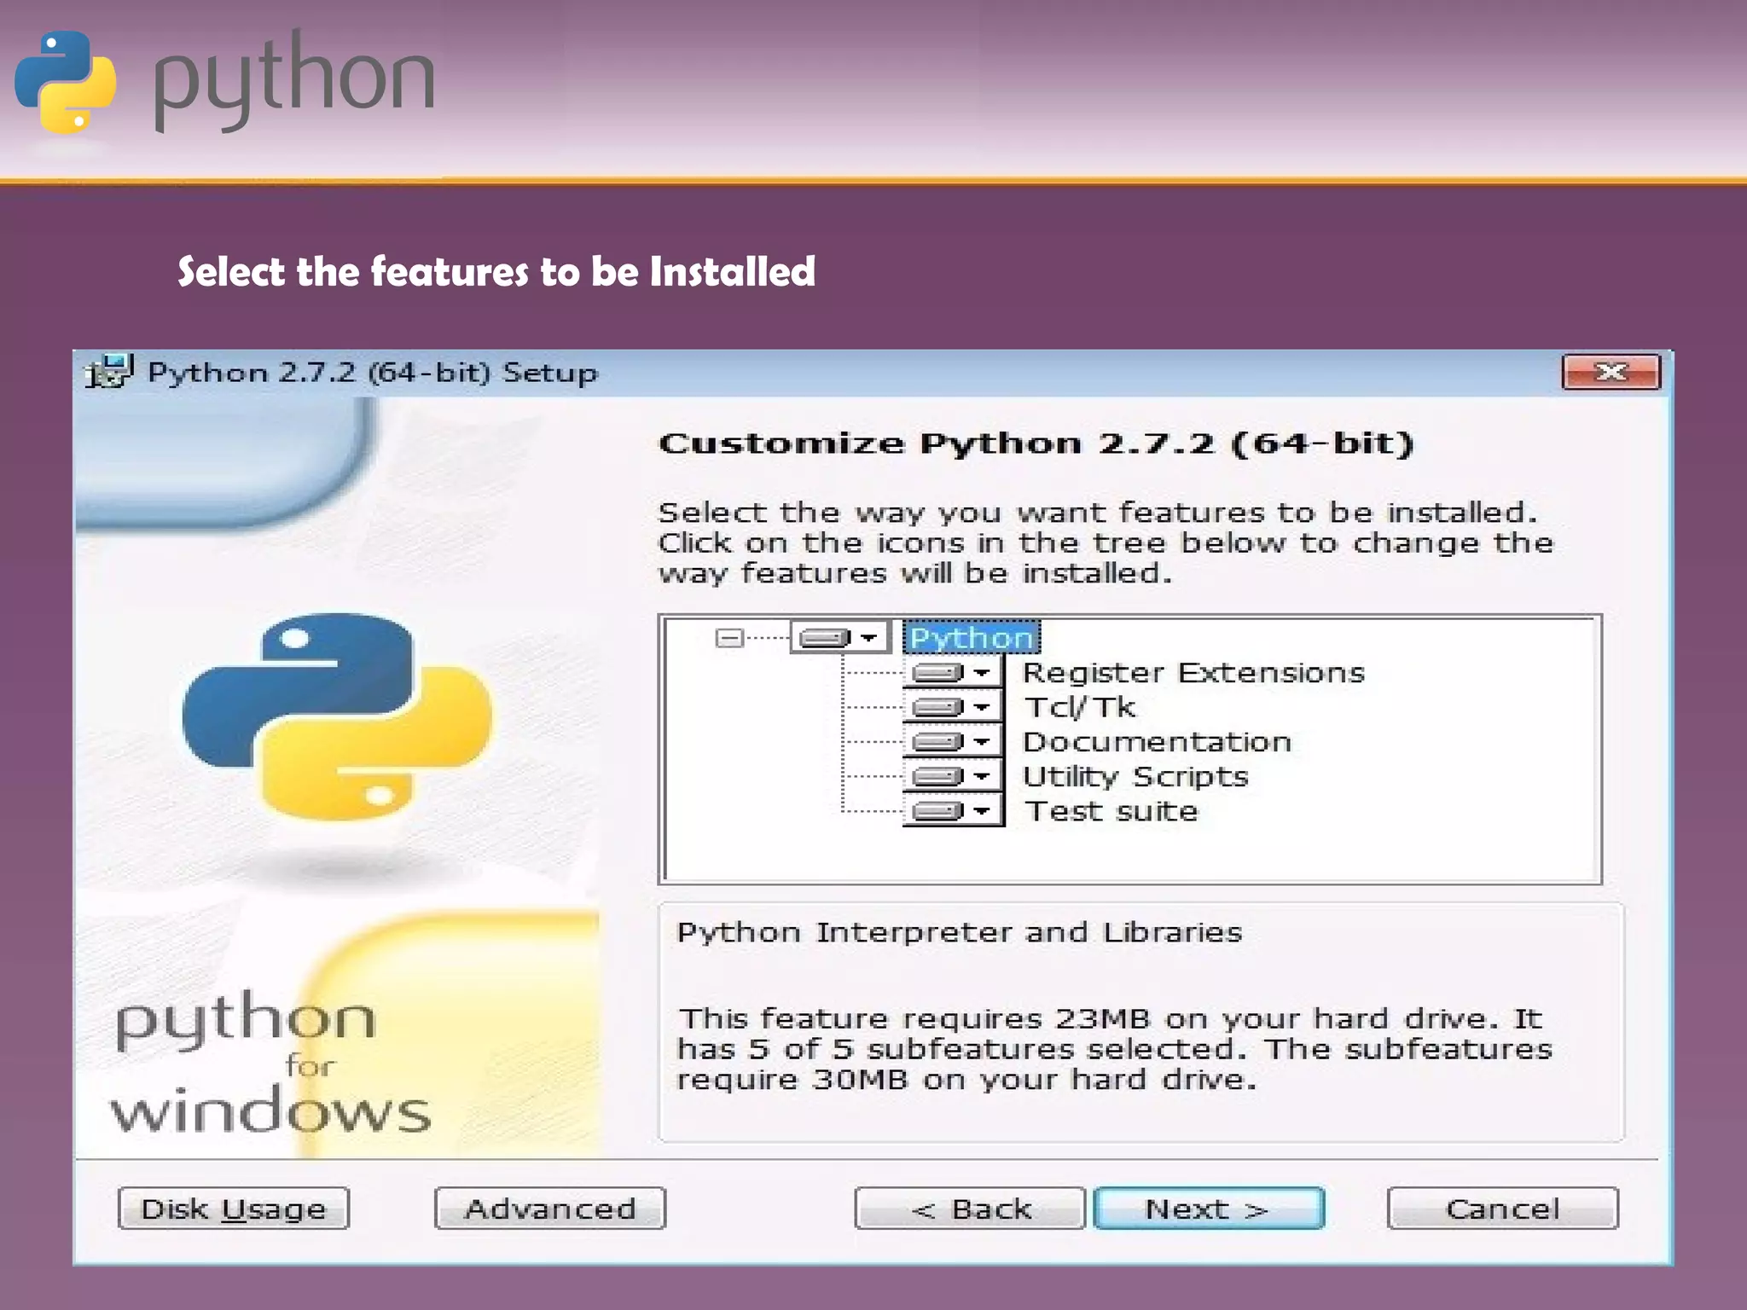Screen dimensions: 1747x1310
Task: Select Utility Scripts in the feature tree
Action: point(1135,777)
